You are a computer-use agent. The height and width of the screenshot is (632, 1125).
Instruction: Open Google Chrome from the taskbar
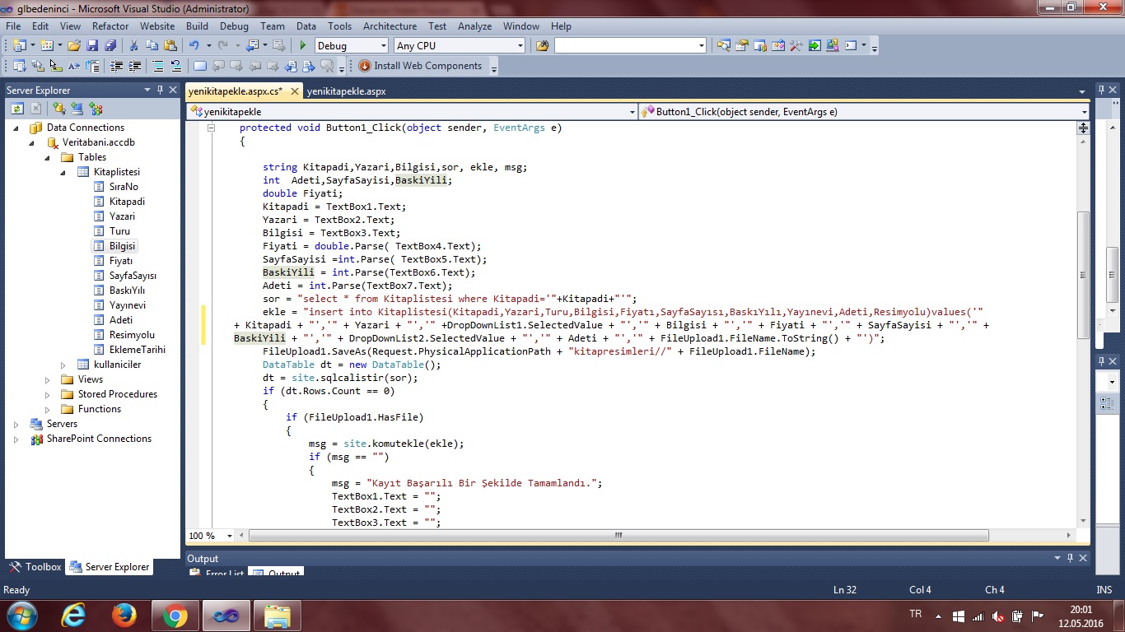pyautogui.click(x=175, y=615)
